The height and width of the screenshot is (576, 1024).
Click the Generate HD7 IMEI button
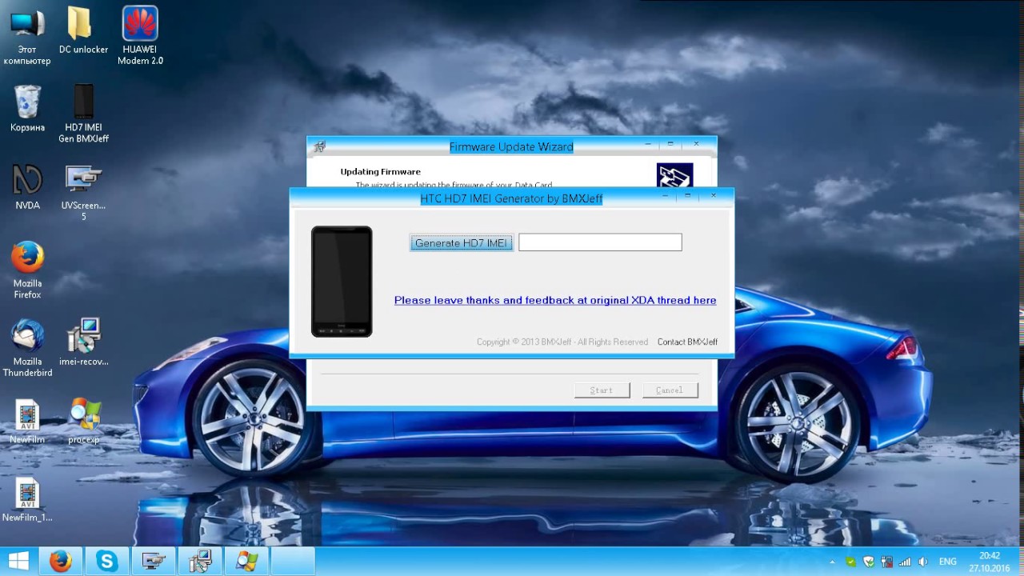pos(462,243)
